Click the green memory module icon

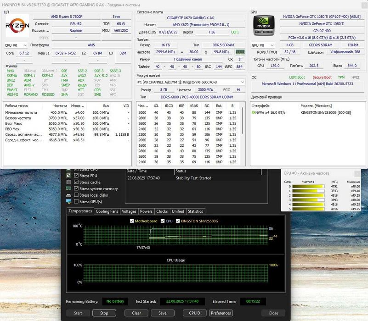240,52
